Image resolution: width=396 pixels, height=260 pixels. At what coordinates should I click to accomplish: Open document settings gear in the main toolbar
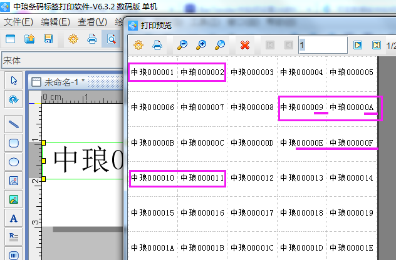coord(73,39)
